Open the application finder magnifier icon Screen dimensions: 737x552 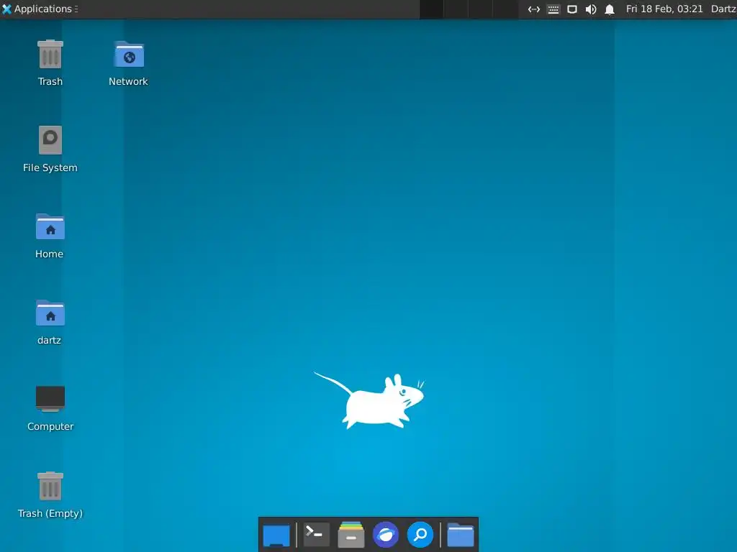(x=420, y=535)
